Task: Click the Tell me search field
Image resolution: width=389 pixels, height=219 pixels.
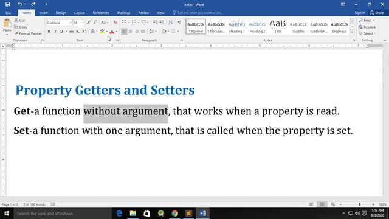Action: point(198,13)
